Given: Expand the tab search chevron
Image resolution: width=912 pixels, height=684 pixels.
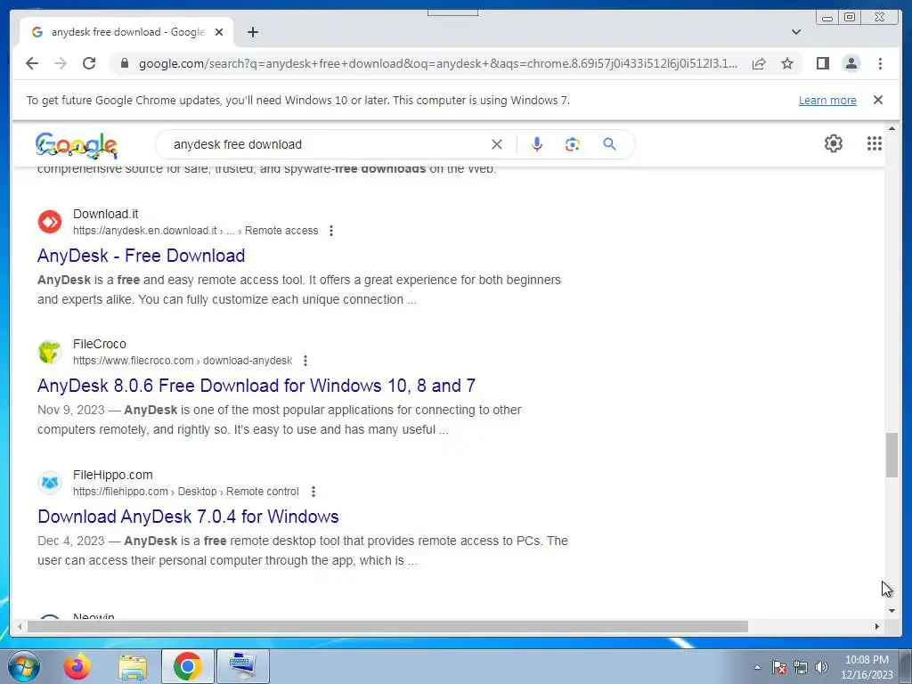Looking at the screenshot, I should 796,32.
